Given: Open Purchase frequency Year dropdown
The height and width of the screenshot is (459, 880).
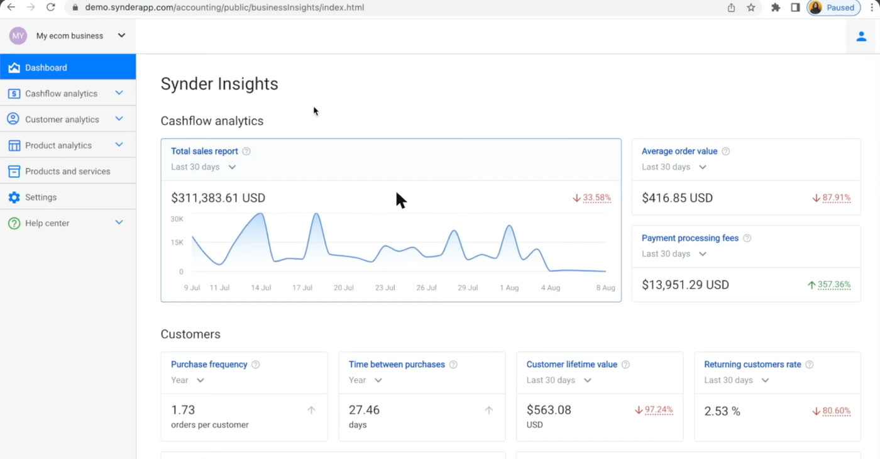Looking at the screenshot, I should (188, 380).
